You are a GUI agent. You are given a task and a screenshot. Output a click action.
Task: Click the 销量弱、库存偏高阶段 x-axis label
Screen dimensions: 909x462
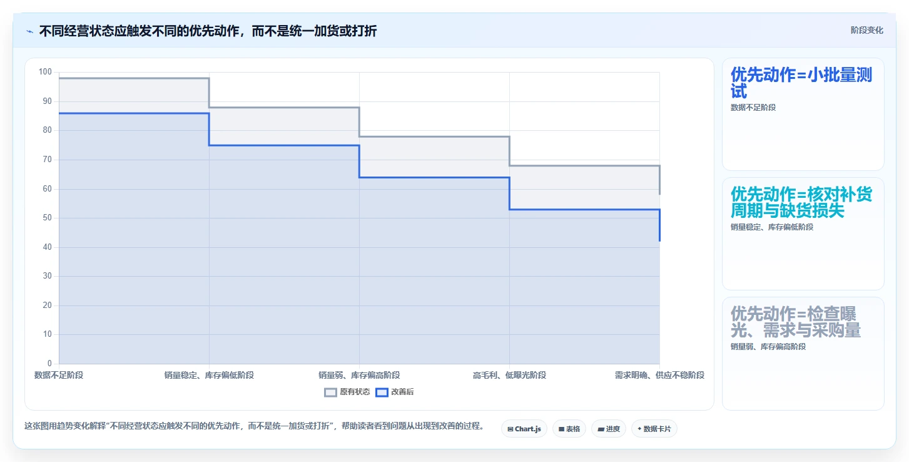pyautogui.click(x=359, y=375)
